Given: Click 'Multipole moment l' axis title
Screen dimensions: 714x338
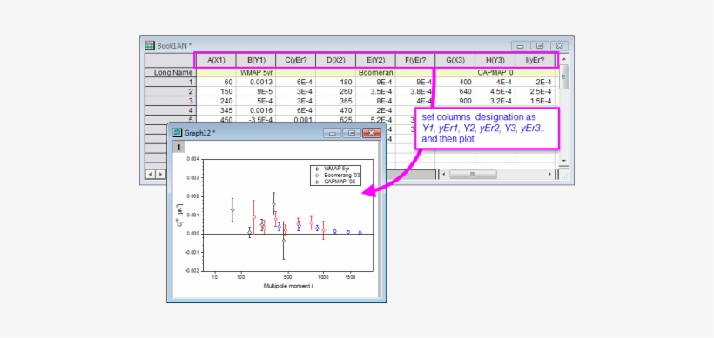Looking at the screenshot, I should coord(288,286).
